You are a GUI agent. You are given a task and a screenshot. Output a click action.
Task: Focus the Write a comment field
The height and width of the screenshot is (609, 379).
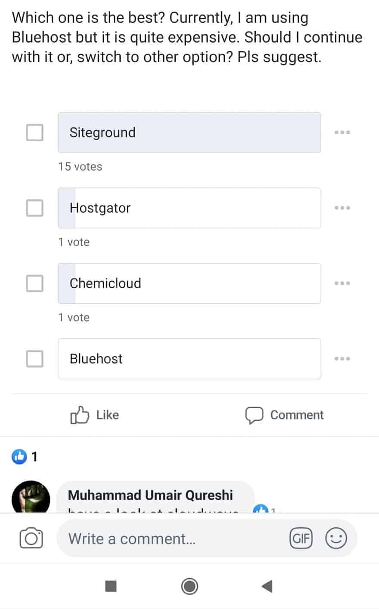click(x=172, y=538)
